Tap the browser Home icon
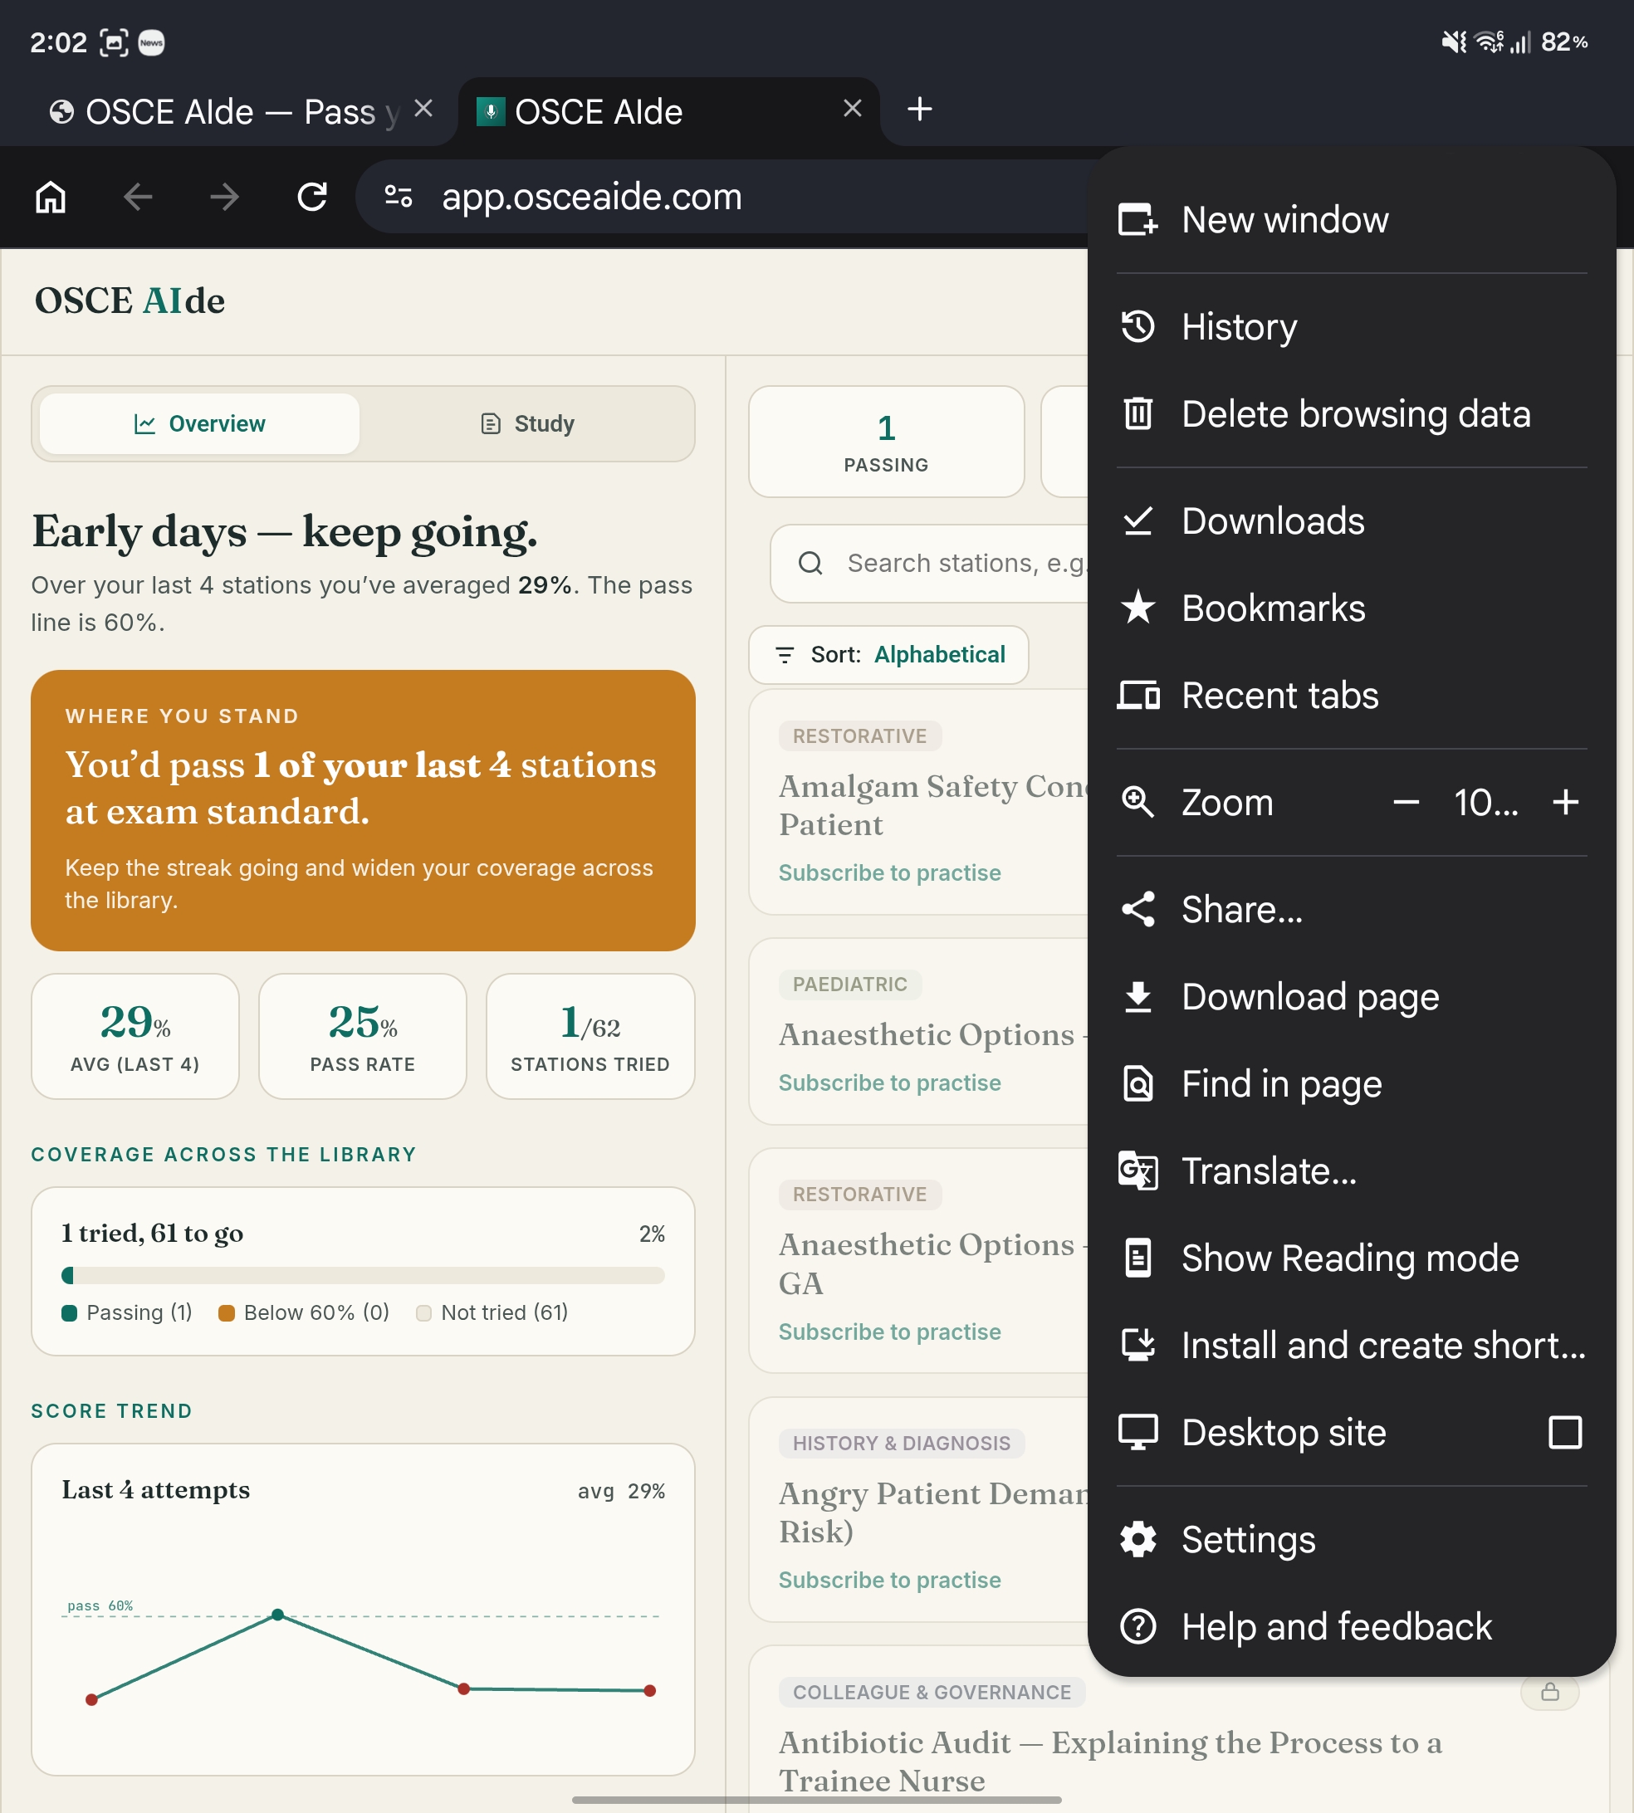The image size is (1634, 1813). click(51, 197)
